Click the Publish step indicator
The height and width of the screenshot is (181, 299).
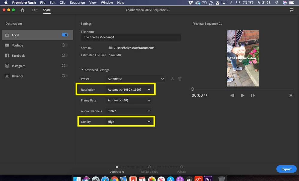point(182,167)
